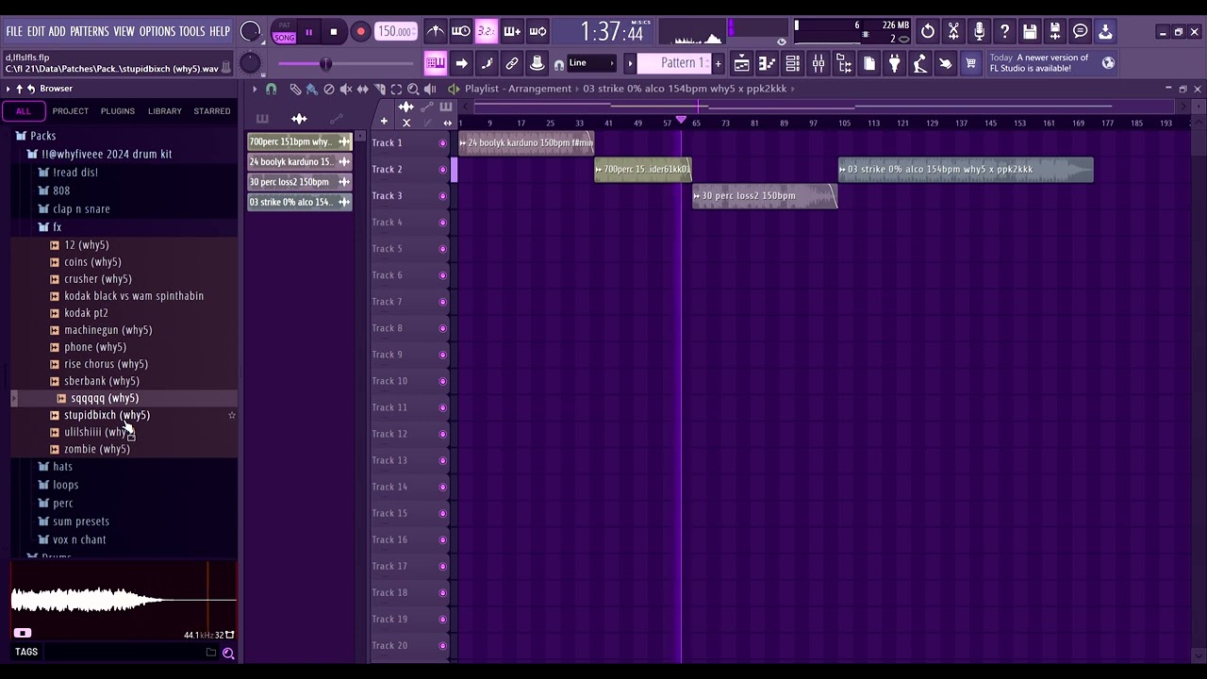Select the playlist Paint brush tool
Image resolution: width=1207 pixels, height=679 pixels.
click(312, 89)
